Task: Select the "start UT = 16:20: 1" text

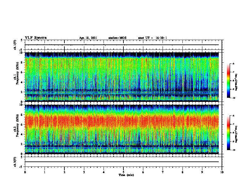Action: coord(152,38)
